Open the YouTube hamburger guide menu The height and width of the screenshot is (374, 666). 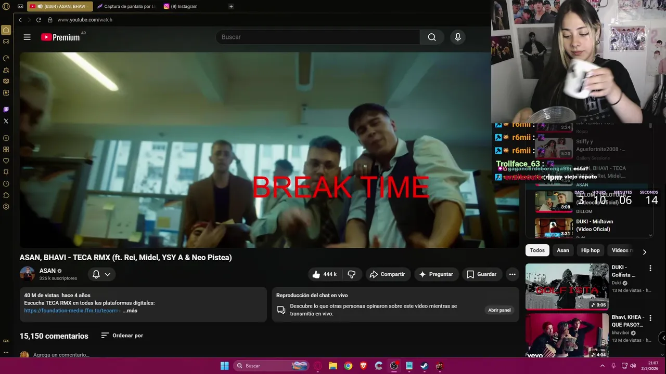point(27,37)
